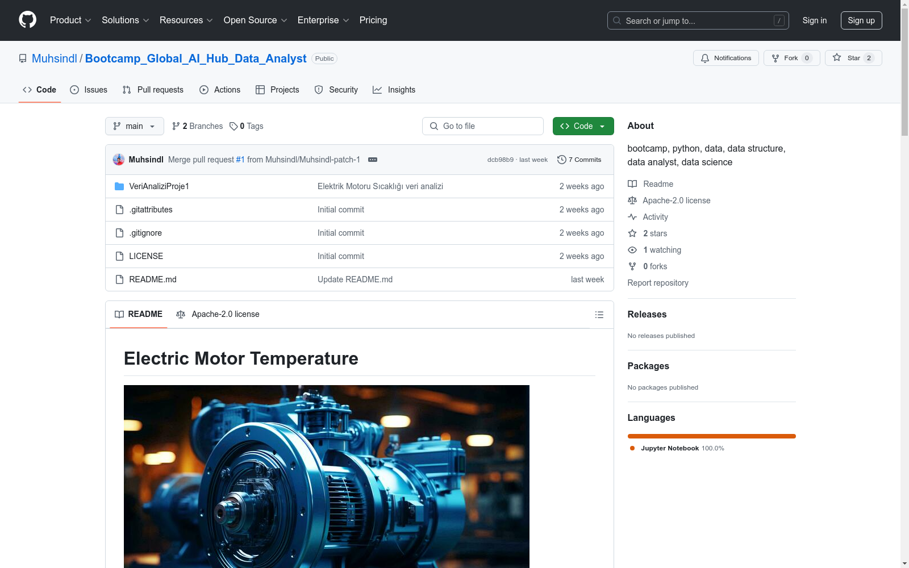The height and width of the screenshot is (568, 909).
Task: Open the Bootcamp_Global_AI_Hub_Data_Analyst repository link
Action: 196,59
